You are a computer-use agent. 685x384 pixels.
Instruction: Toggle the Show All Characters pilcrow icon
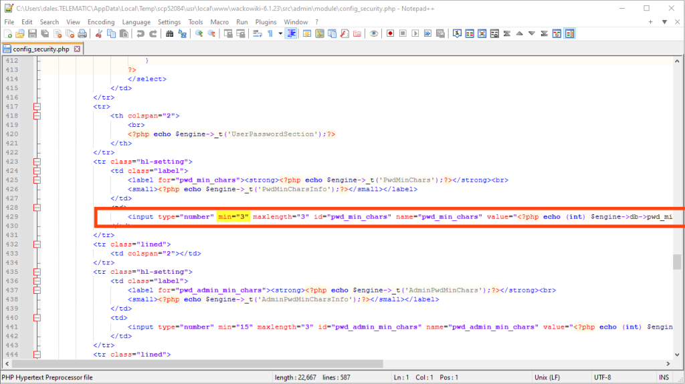pos(270,33)
